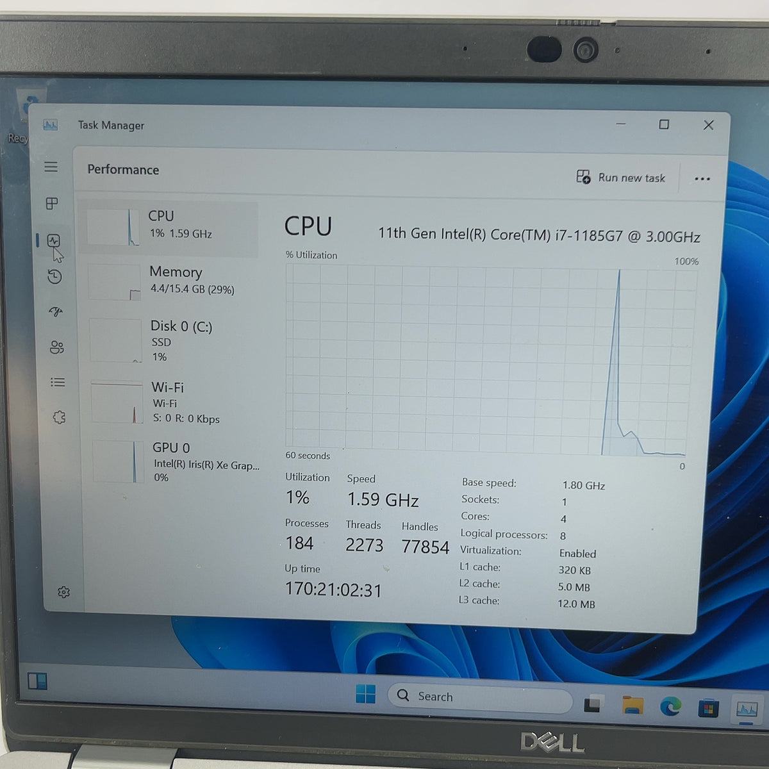Select the Memory performance entry
Screen dimensions: 769x769
pyautogui.click(x=171, y=281)
